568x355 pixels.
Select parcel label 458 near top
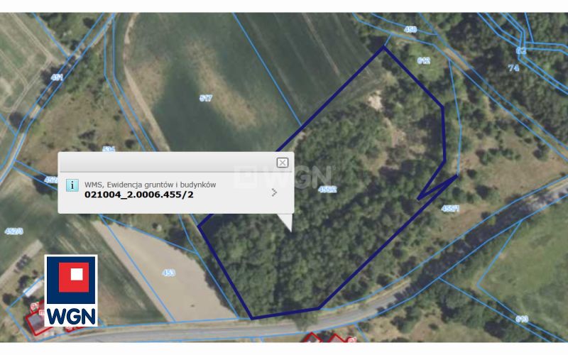(x=410, y=29)
